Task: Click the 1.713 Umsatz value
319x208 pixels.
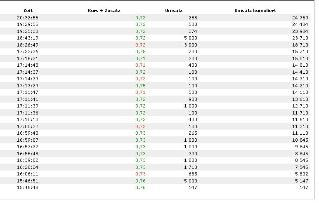Action: pyautogui.click(x=191, y=167)
